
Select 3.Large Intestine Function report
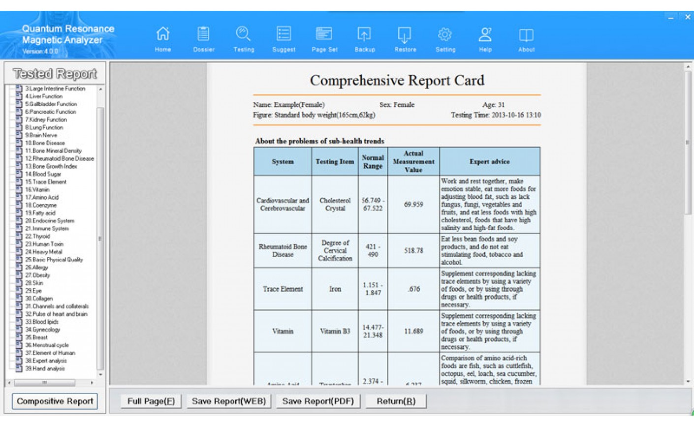pos(55,89)
